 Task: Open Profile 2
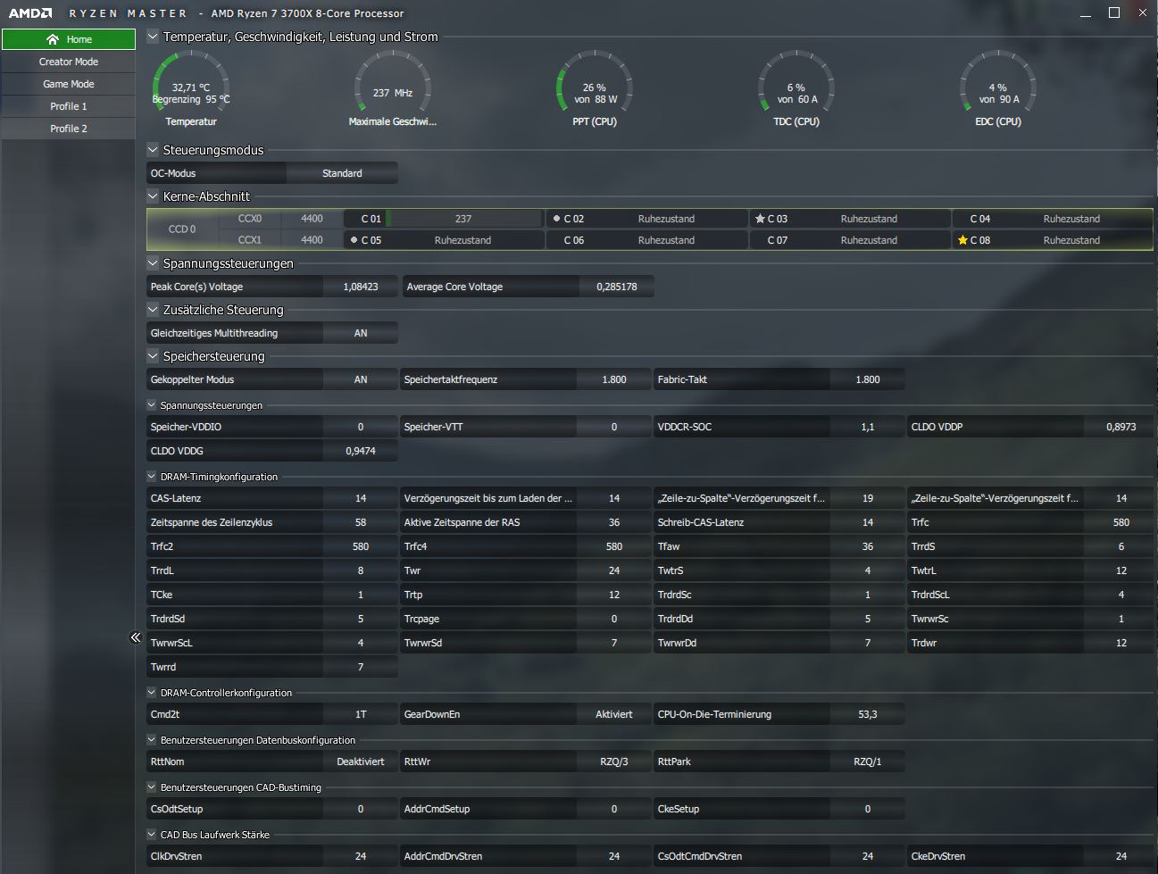[x=69, y=129]
